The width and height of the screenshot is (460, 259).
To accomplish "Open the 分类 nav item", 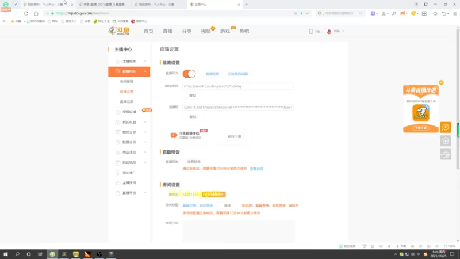I will pos(186,31).
